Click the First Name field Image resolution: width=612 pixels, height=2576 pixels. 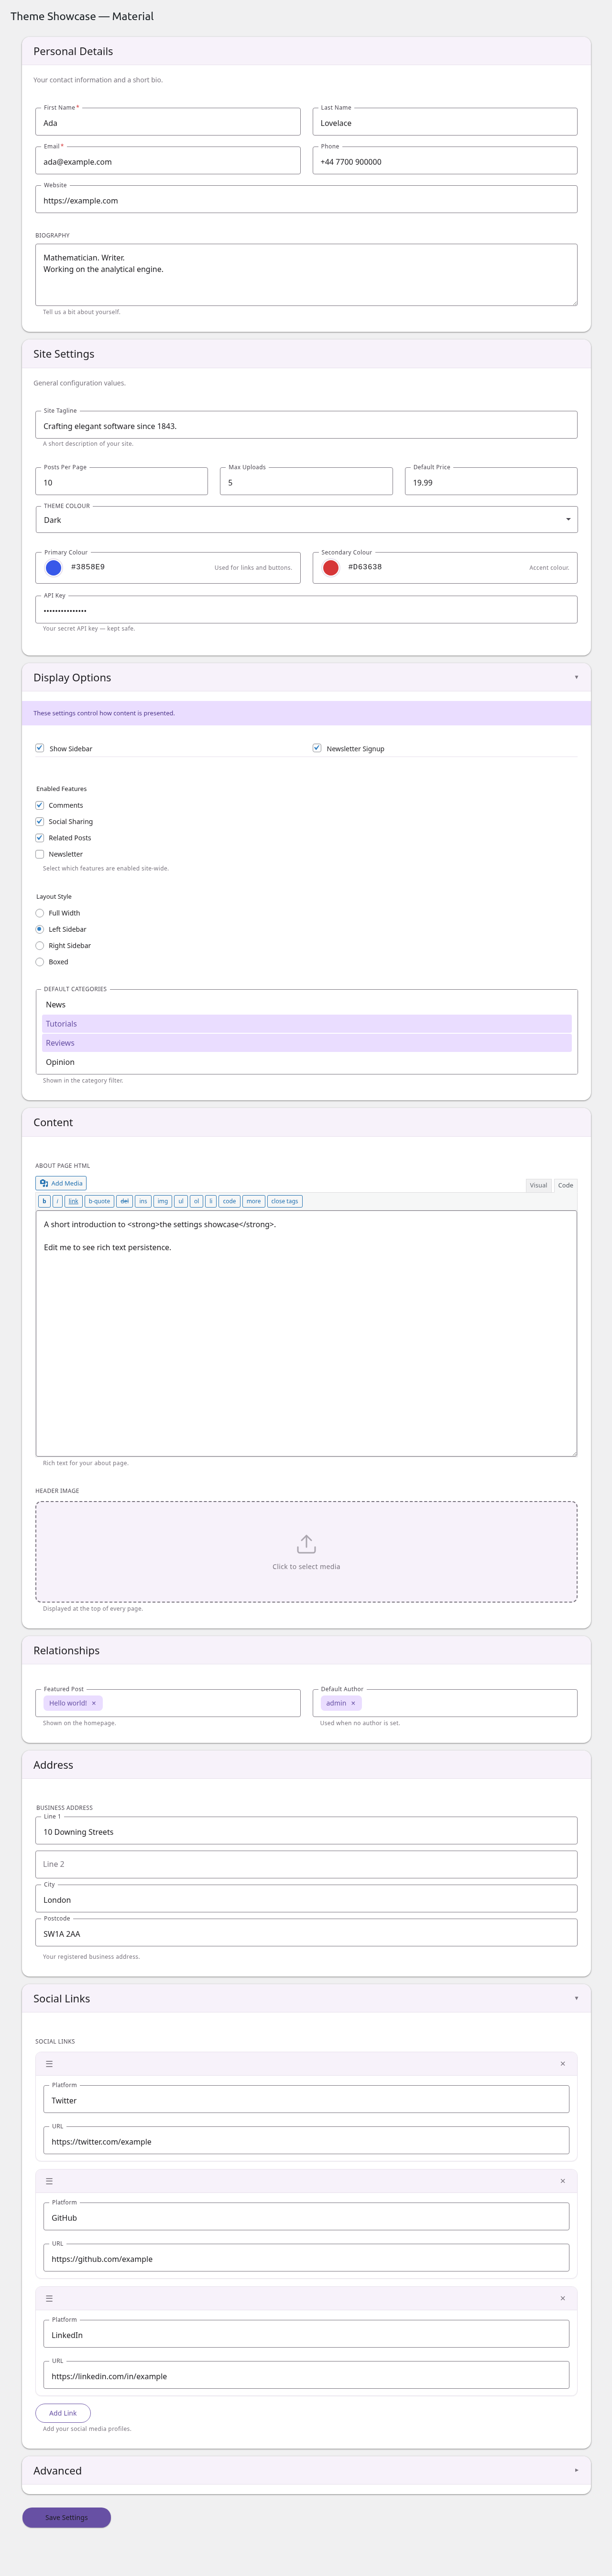[x=168, y=122]
